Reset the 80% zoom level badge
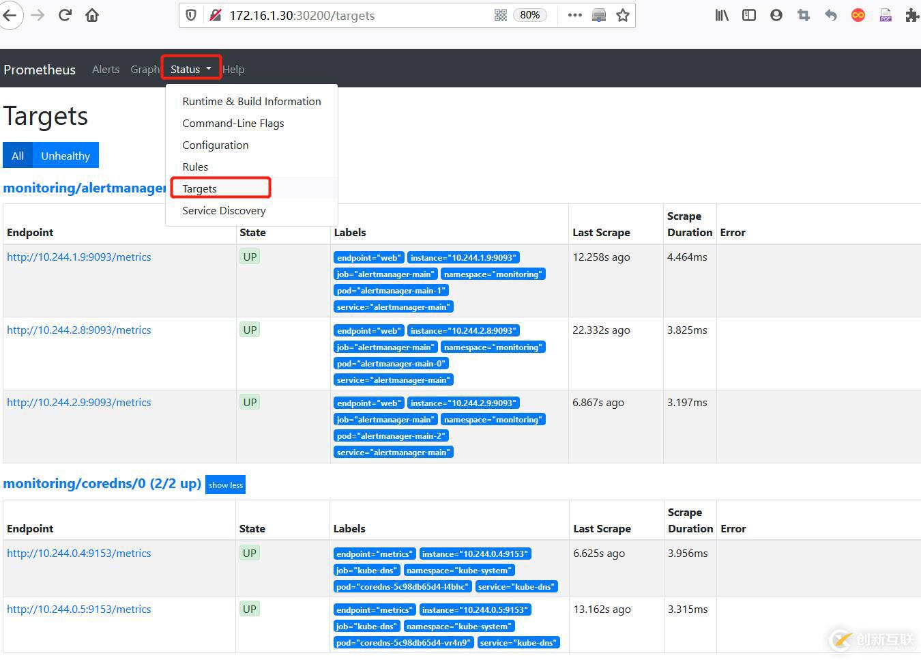The image size is (921, 660). 530,15
